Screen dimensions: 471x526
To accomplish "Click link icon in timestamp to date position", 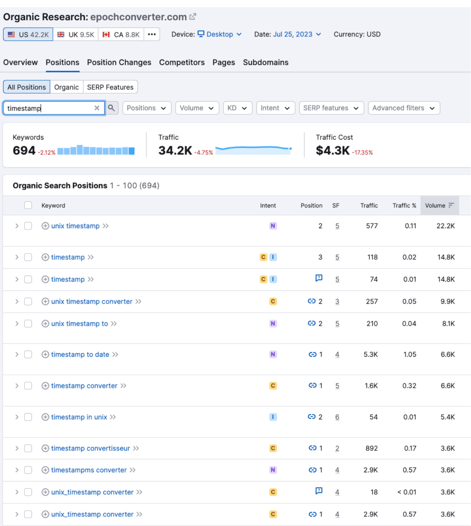I will click(x=313, y=354).
